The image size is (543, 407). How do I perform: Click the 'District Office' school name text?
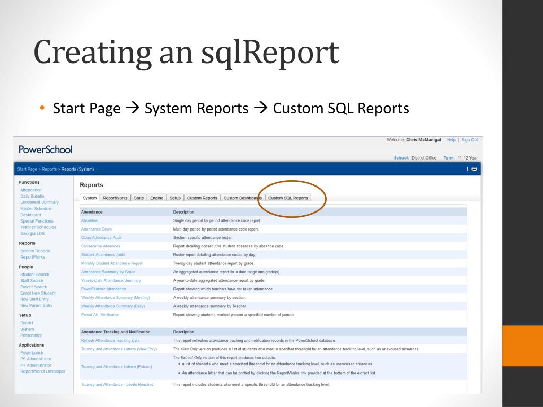pyautogui.click(x=424, y=158)
